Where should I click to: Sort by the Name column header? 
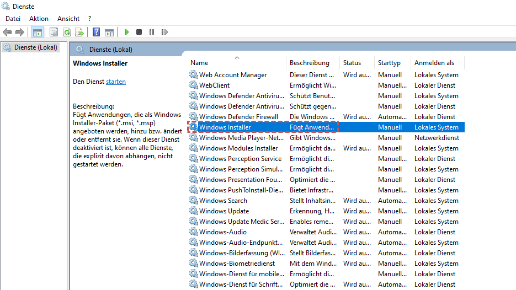[x=199, y=63]
